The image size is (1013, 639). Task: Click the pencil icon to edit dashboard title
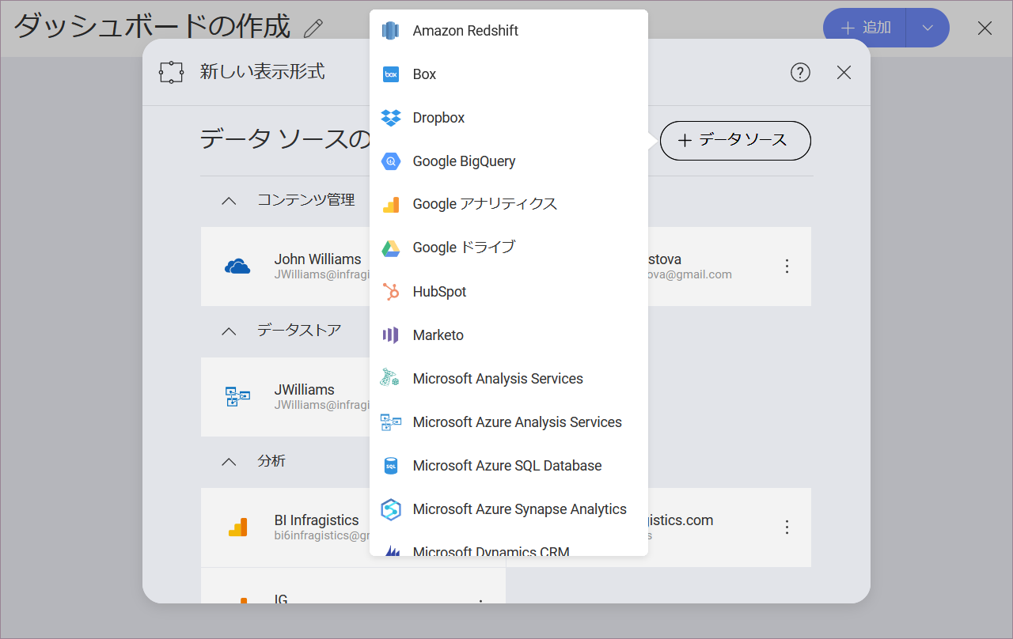[313, 28]
